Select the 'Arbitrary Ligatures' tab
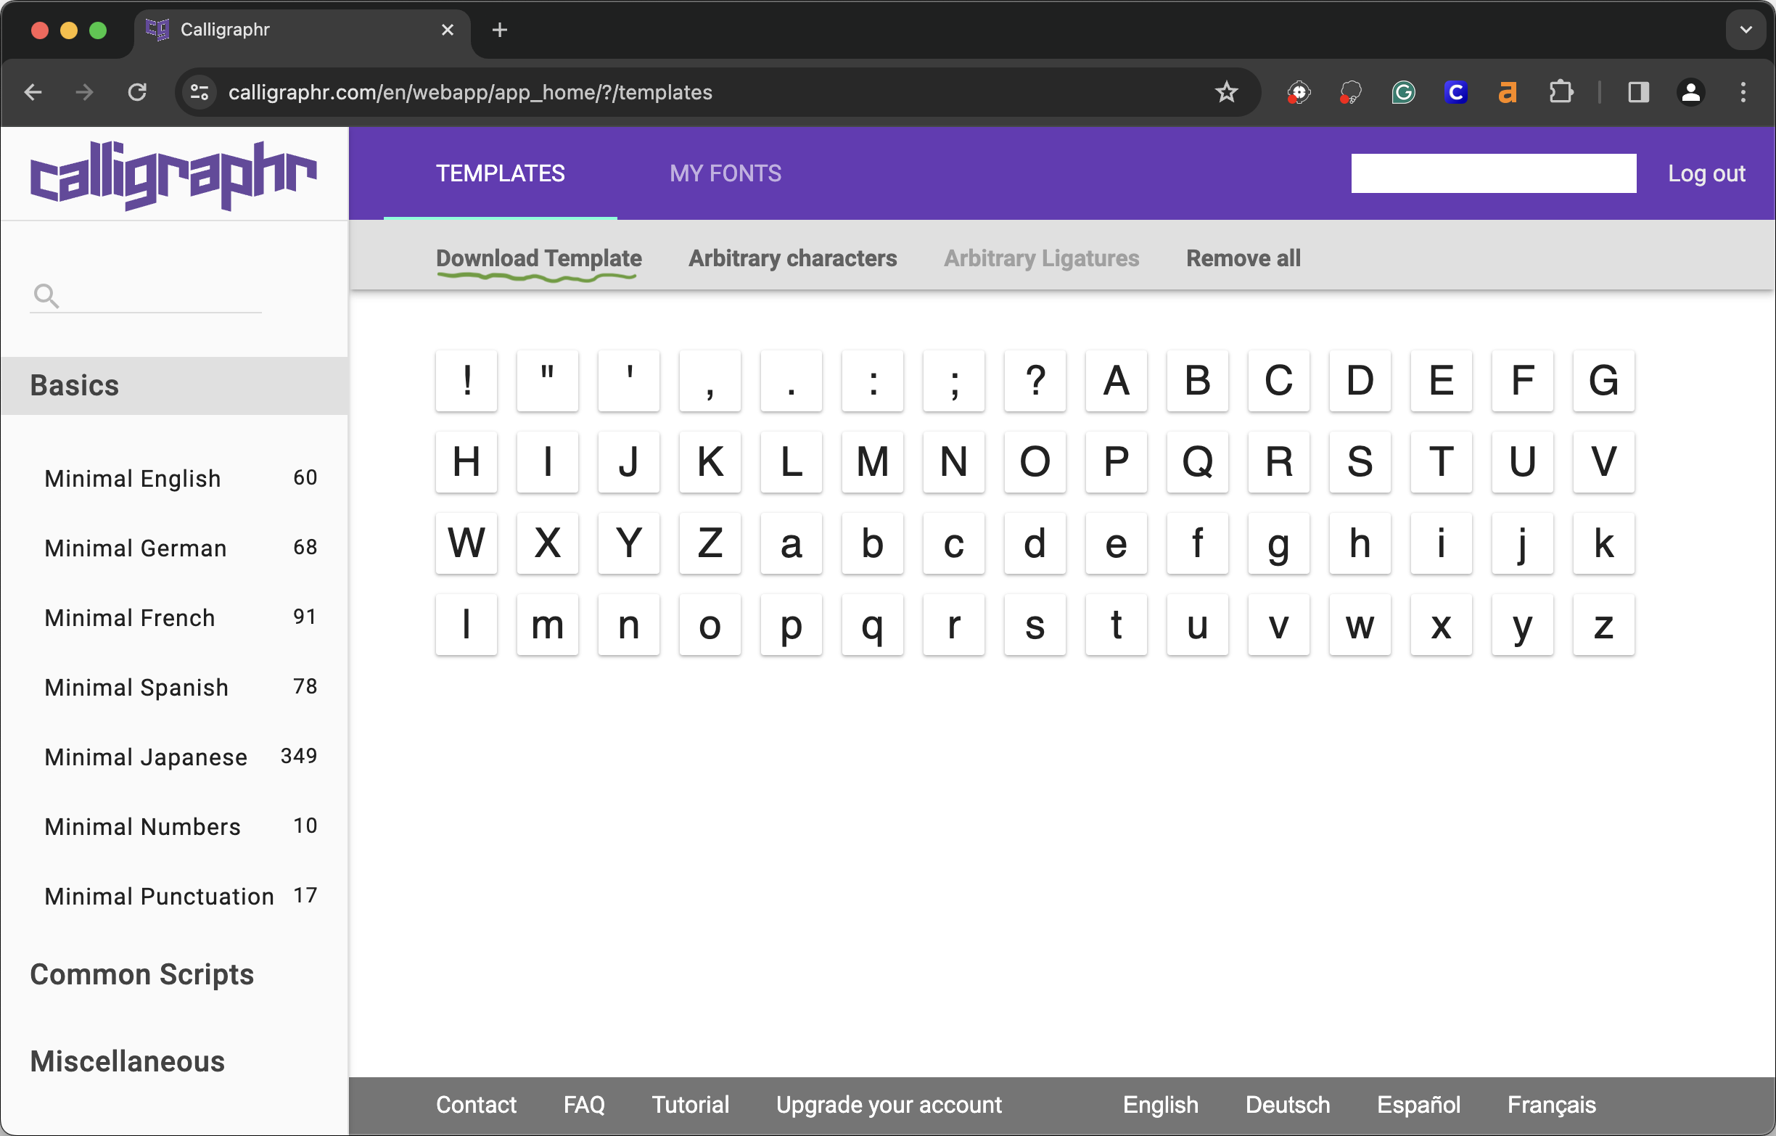Viewport: 1776px width, 1136px height. click(x=1042, y=258)
